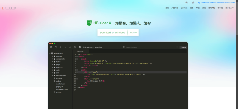
Task: Click the circular run icon in the editor toolbar
Action: pos(75,47)
